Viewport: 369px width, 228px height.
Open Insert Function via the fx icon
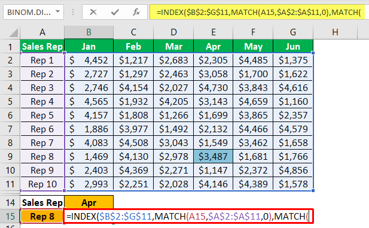[136, 12]
